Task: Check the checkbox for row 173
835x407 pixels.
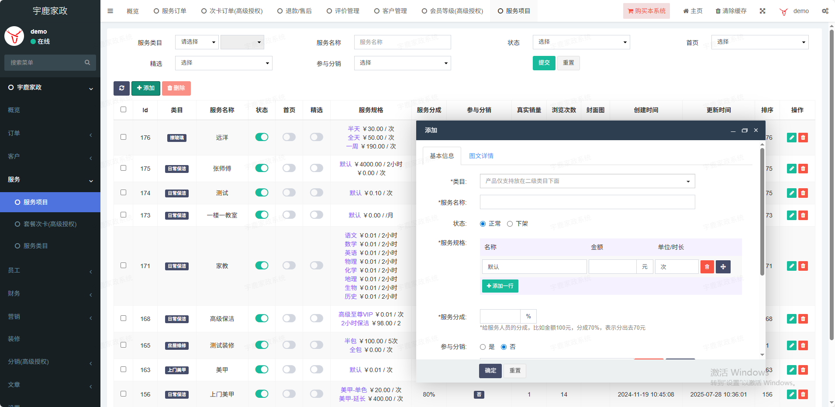Action: (x=123, y=215)
